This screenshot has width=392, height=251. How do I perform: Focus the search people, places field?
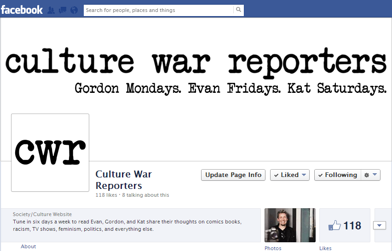click(158, 10)
